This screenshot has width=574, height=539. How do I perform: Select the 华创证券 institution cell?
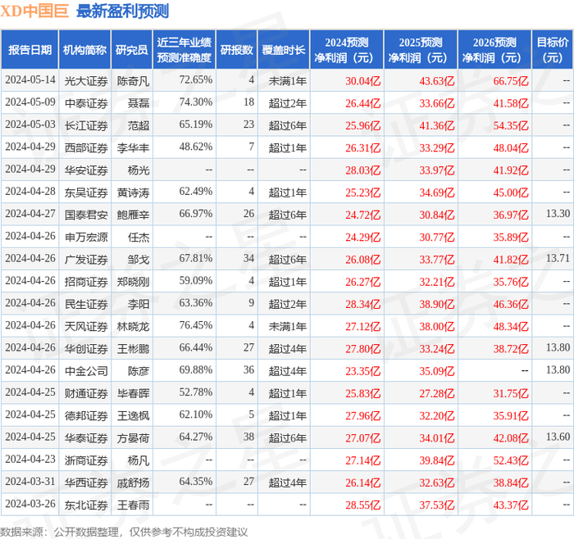(x=86, y=348)
